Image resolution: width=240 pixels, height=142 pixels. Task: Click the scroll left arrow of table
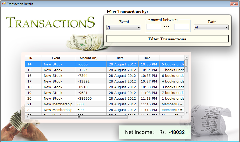point(27,117)
